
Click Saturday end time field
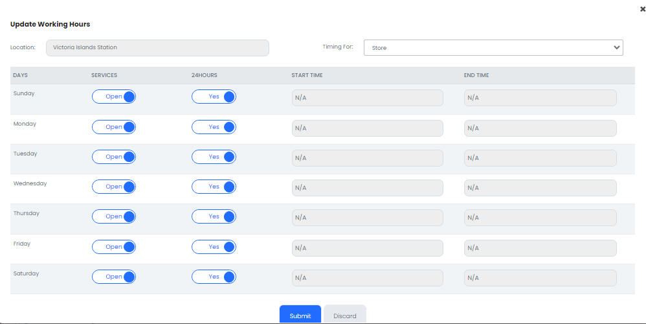[540, 278]
